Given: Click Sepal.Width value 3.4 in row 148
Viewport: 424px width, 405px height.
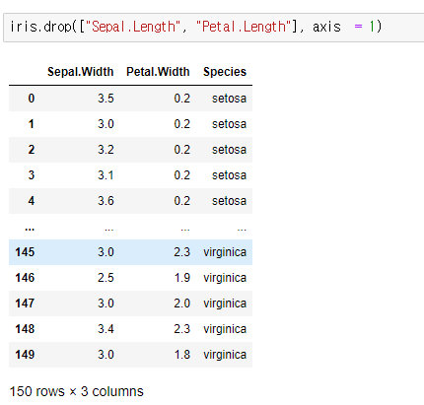Looking at the screenshot, I should (x=106, y=329).
